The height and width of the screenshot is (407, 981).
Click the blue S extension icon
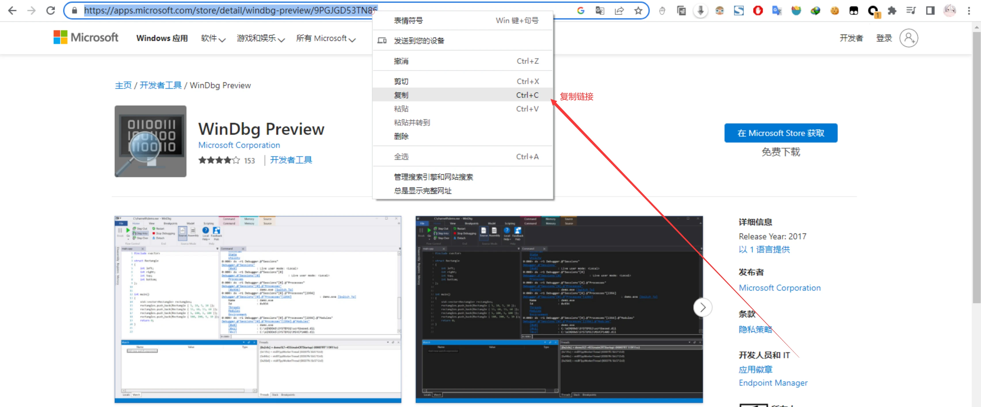(739, 11)
